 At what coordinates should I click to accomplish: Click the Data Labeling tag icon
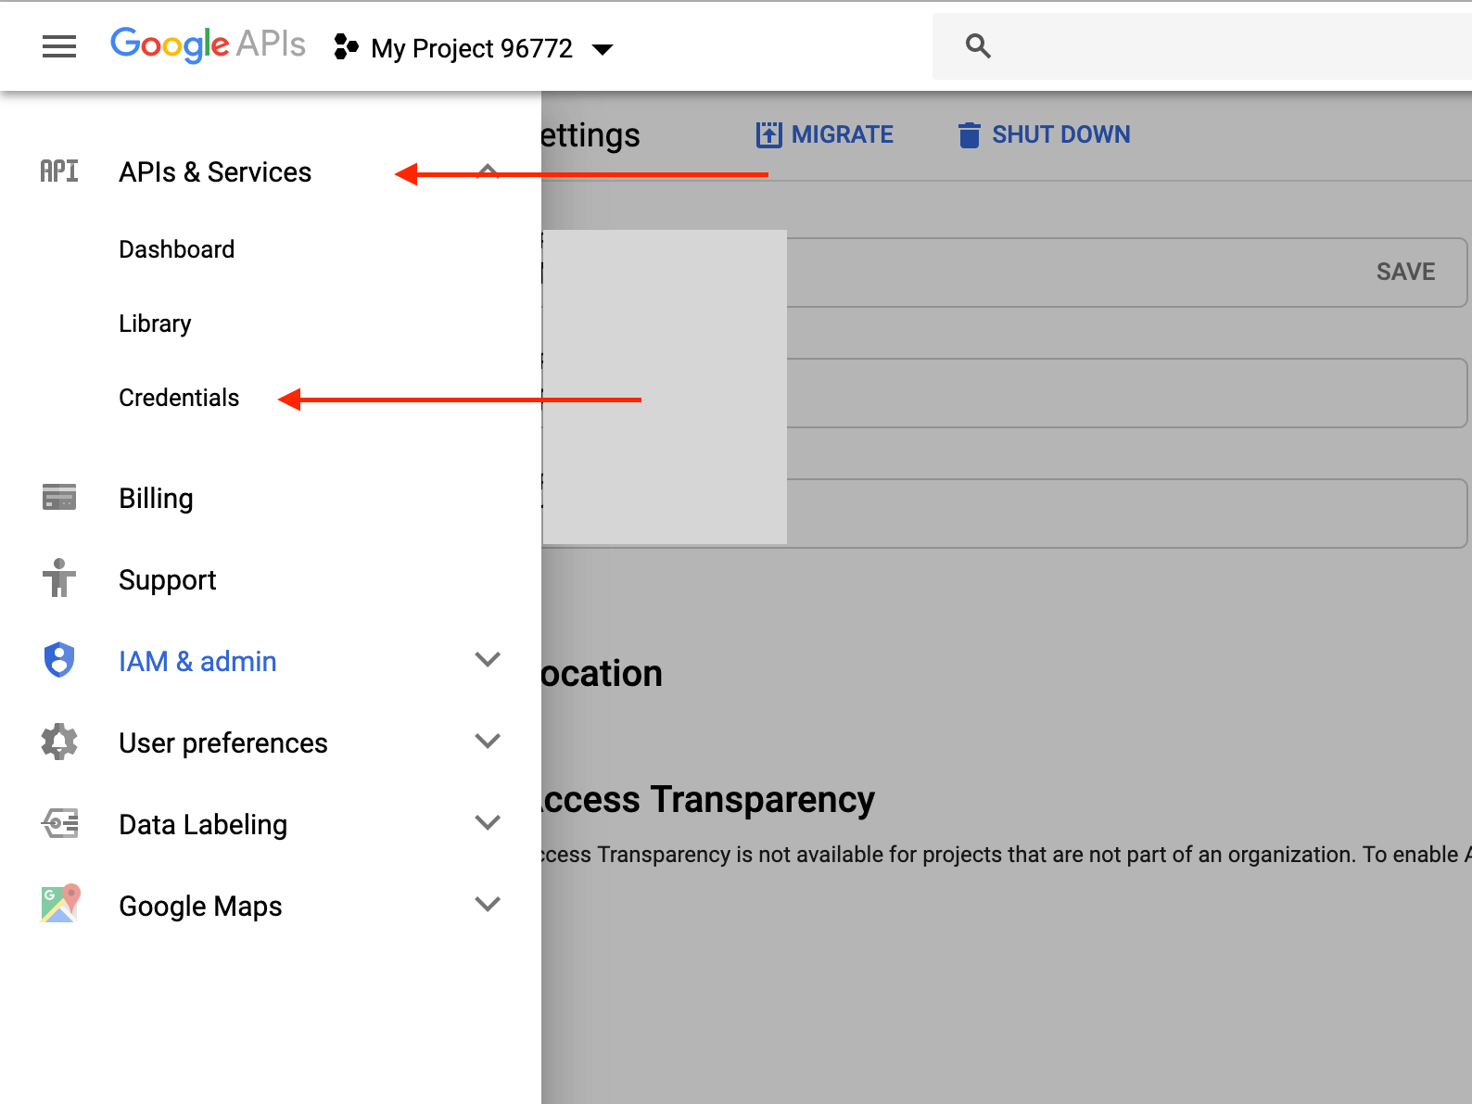tap(59, 823)
